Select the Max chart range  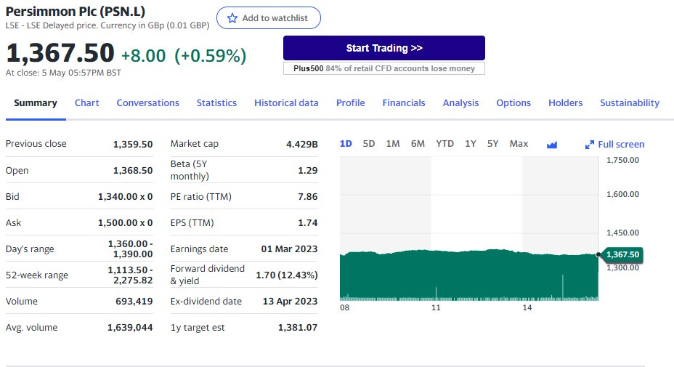tap(519, 144)
